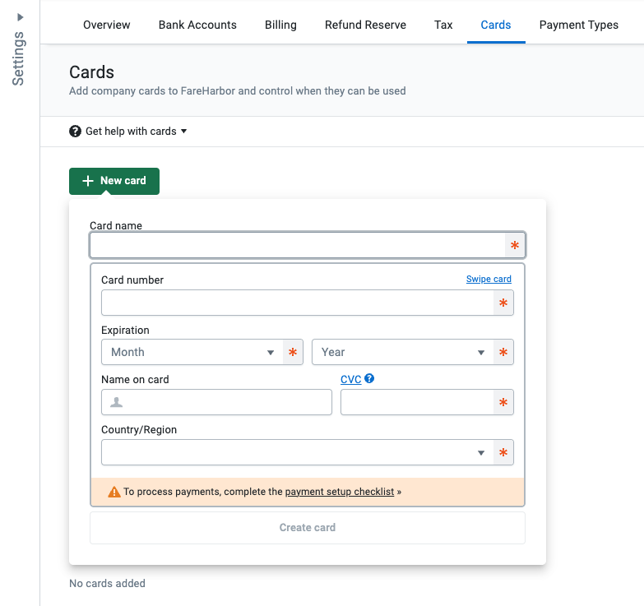Viewport: 644px width, 606px height.
Task: Click the New card button
Action: pos(114,181)
